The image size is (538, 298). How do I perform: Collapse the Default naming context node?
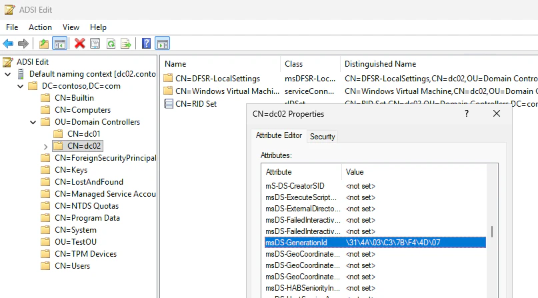[x=7, y=75]
